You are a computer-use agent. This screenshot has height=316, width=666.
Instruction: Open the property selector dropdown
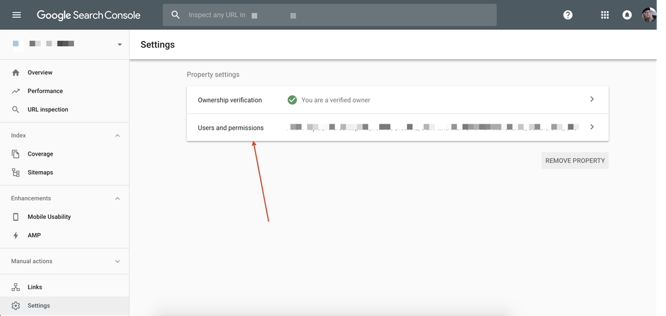[120, 45]
